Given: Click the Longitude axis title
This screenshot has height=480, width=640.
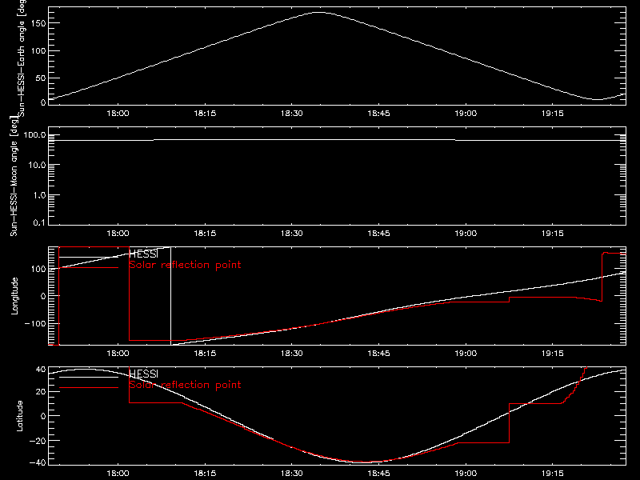Looking at the screenshot, I should click(14, 296).
